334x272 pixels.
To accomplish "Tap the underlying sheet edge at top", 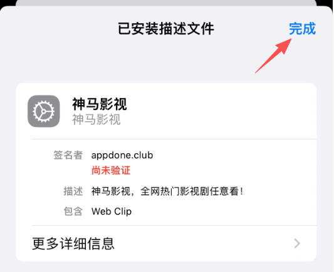I will point(166,3).
